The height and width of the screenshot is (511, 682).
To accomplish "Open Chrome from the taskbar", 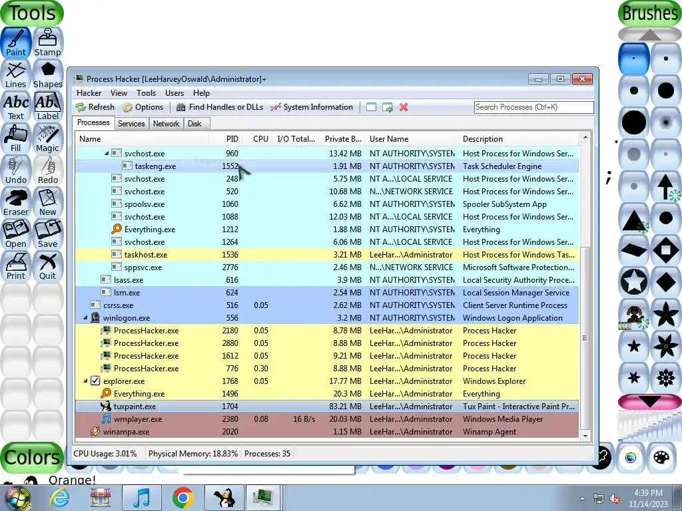I will click(182, 498).
